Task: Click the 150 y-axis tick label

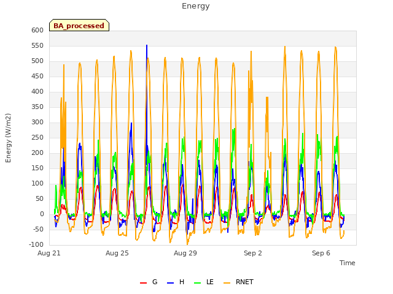Action: click(x=37, y=168)
